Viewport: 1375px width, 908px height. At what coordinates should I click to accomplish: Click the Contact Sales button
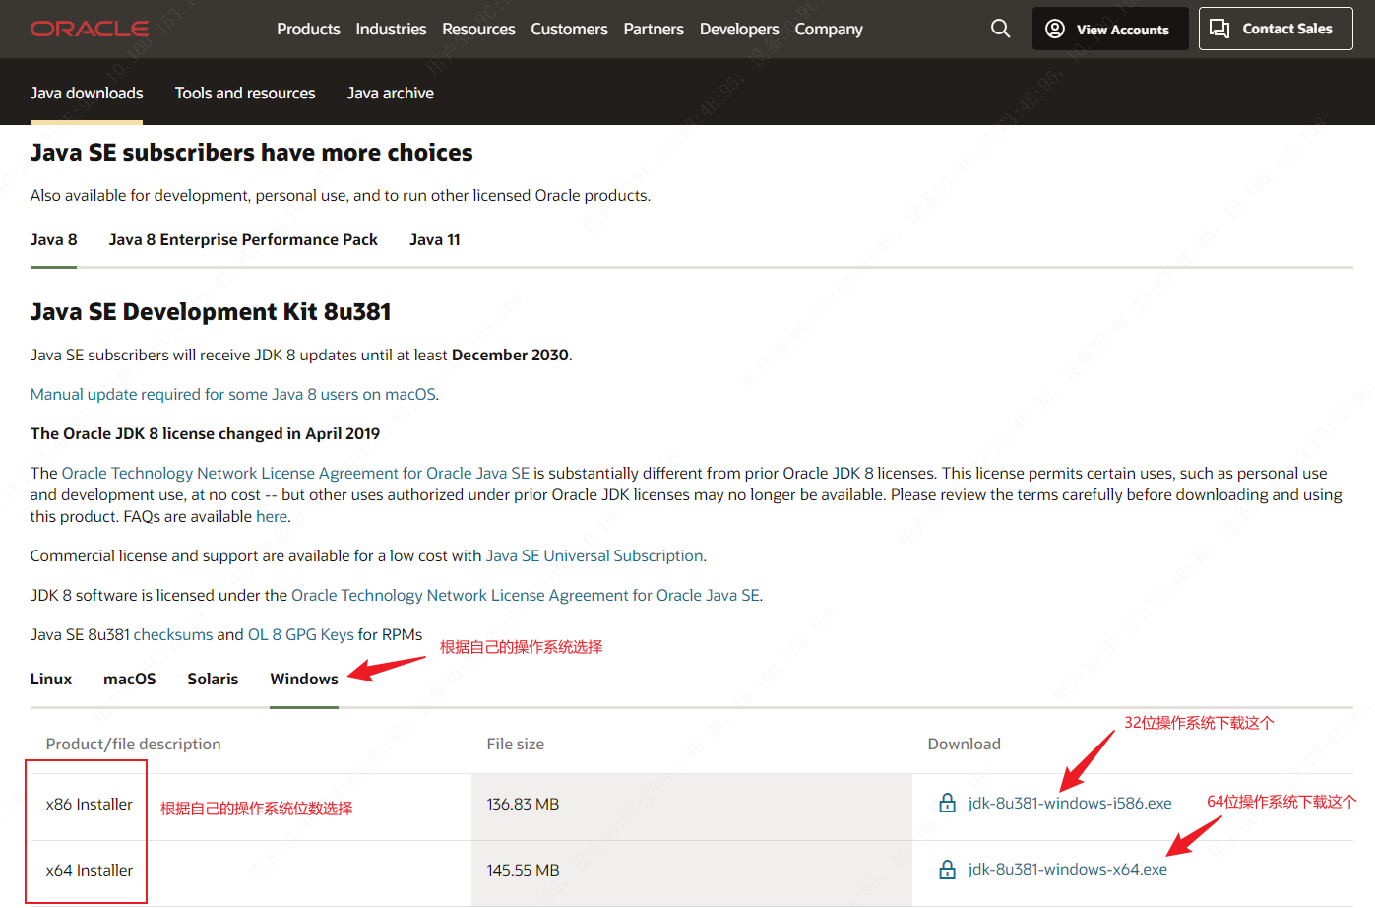1276,29
